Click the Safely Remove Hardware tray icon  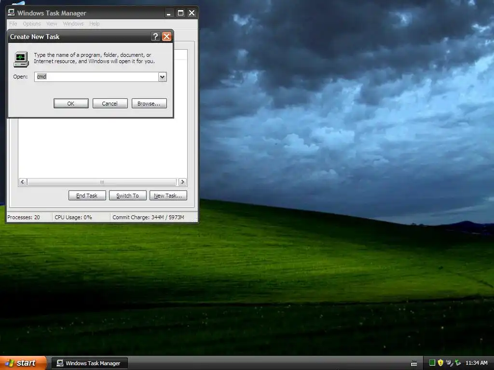pos(458,363)
